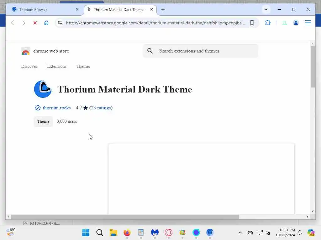Open Malwarebytes from the taskbar
This screenshot has width=321, height=240.
(x=155, y=232)
